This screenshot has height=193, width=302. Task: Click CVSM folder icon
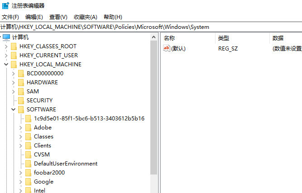tap(29, 155)
